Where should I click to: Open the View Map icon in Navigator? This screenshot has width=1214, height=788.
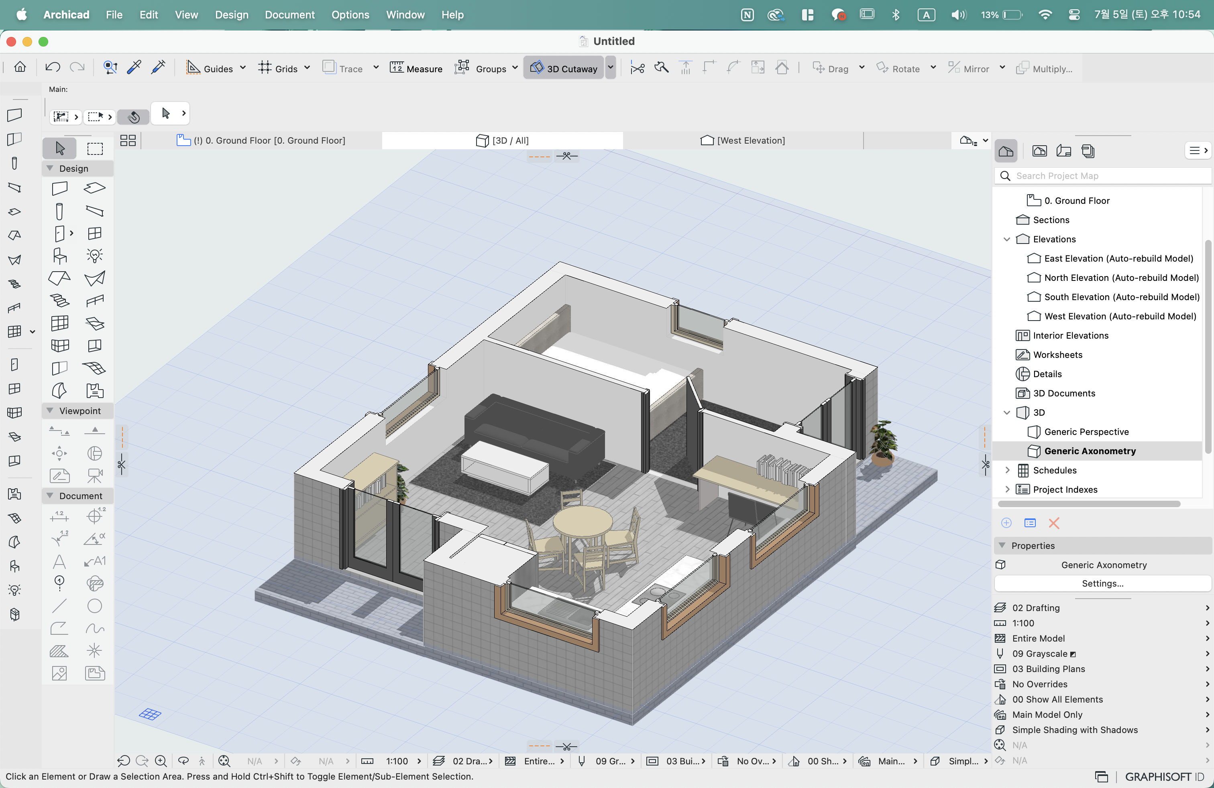tap(1039, 151)
